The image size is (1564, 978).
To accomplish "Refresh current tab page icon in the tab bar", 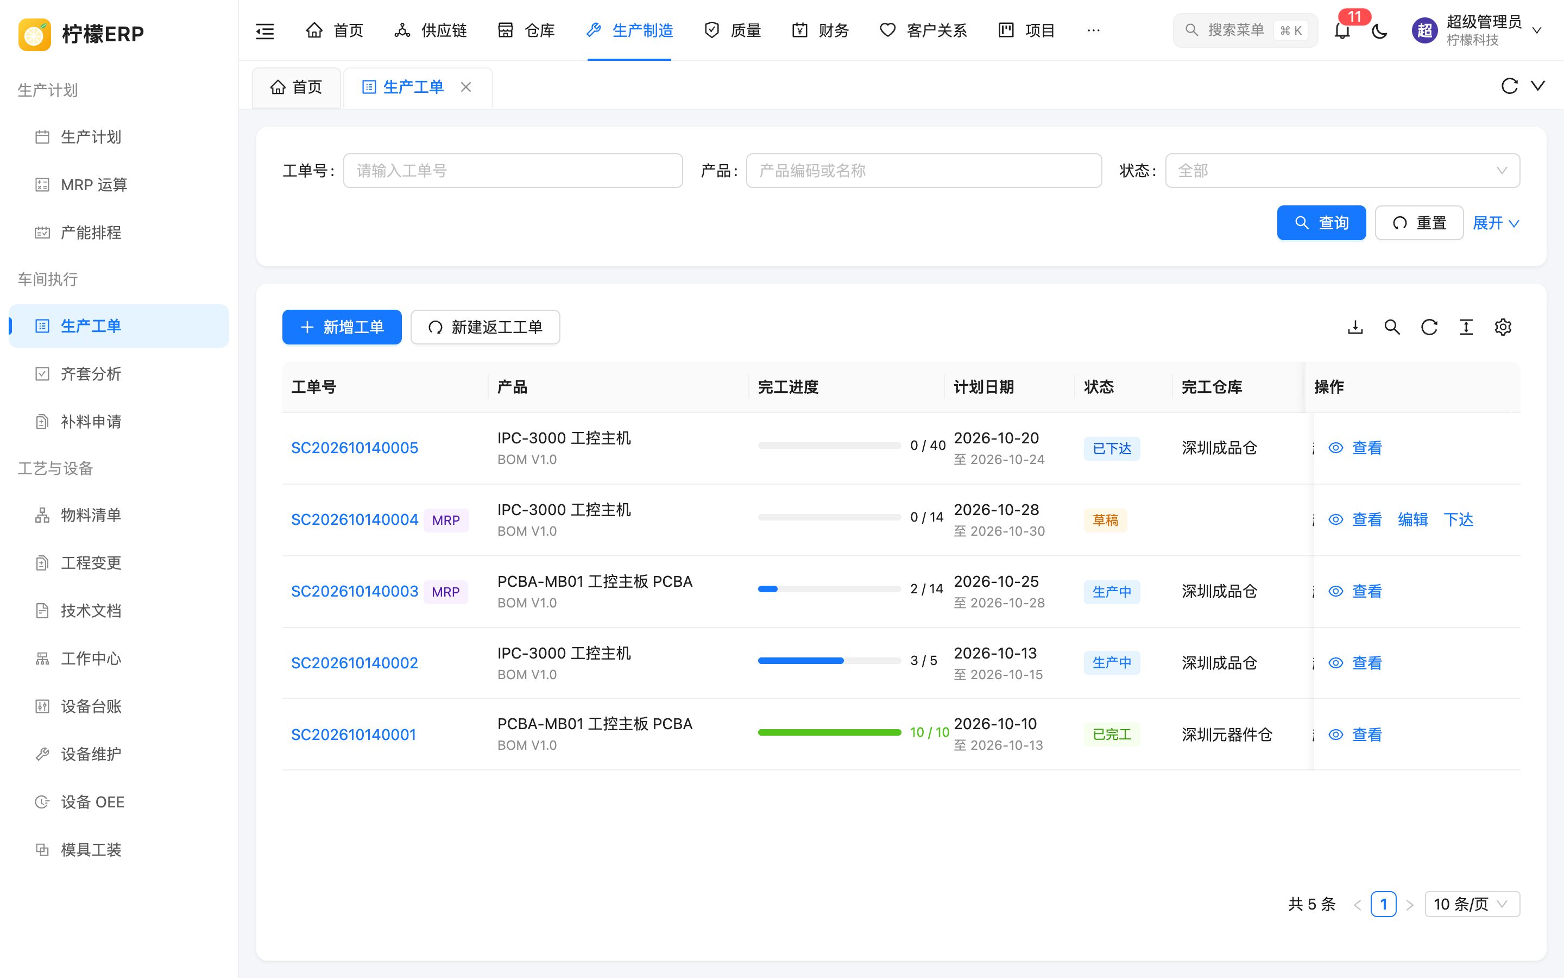I will click(x=1509, y=86).
